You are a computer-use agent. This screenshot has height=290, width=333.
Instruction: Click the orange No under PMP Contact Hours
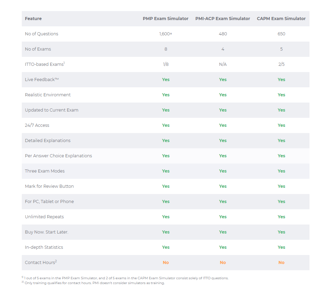(166, 263)
